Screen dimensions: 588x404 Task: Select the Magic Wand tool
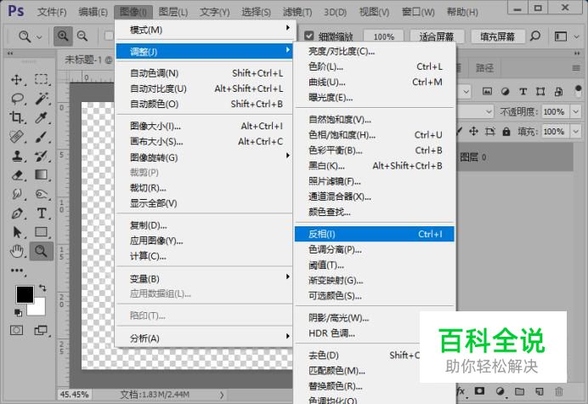pyautogui.click(x=42, y=99)
